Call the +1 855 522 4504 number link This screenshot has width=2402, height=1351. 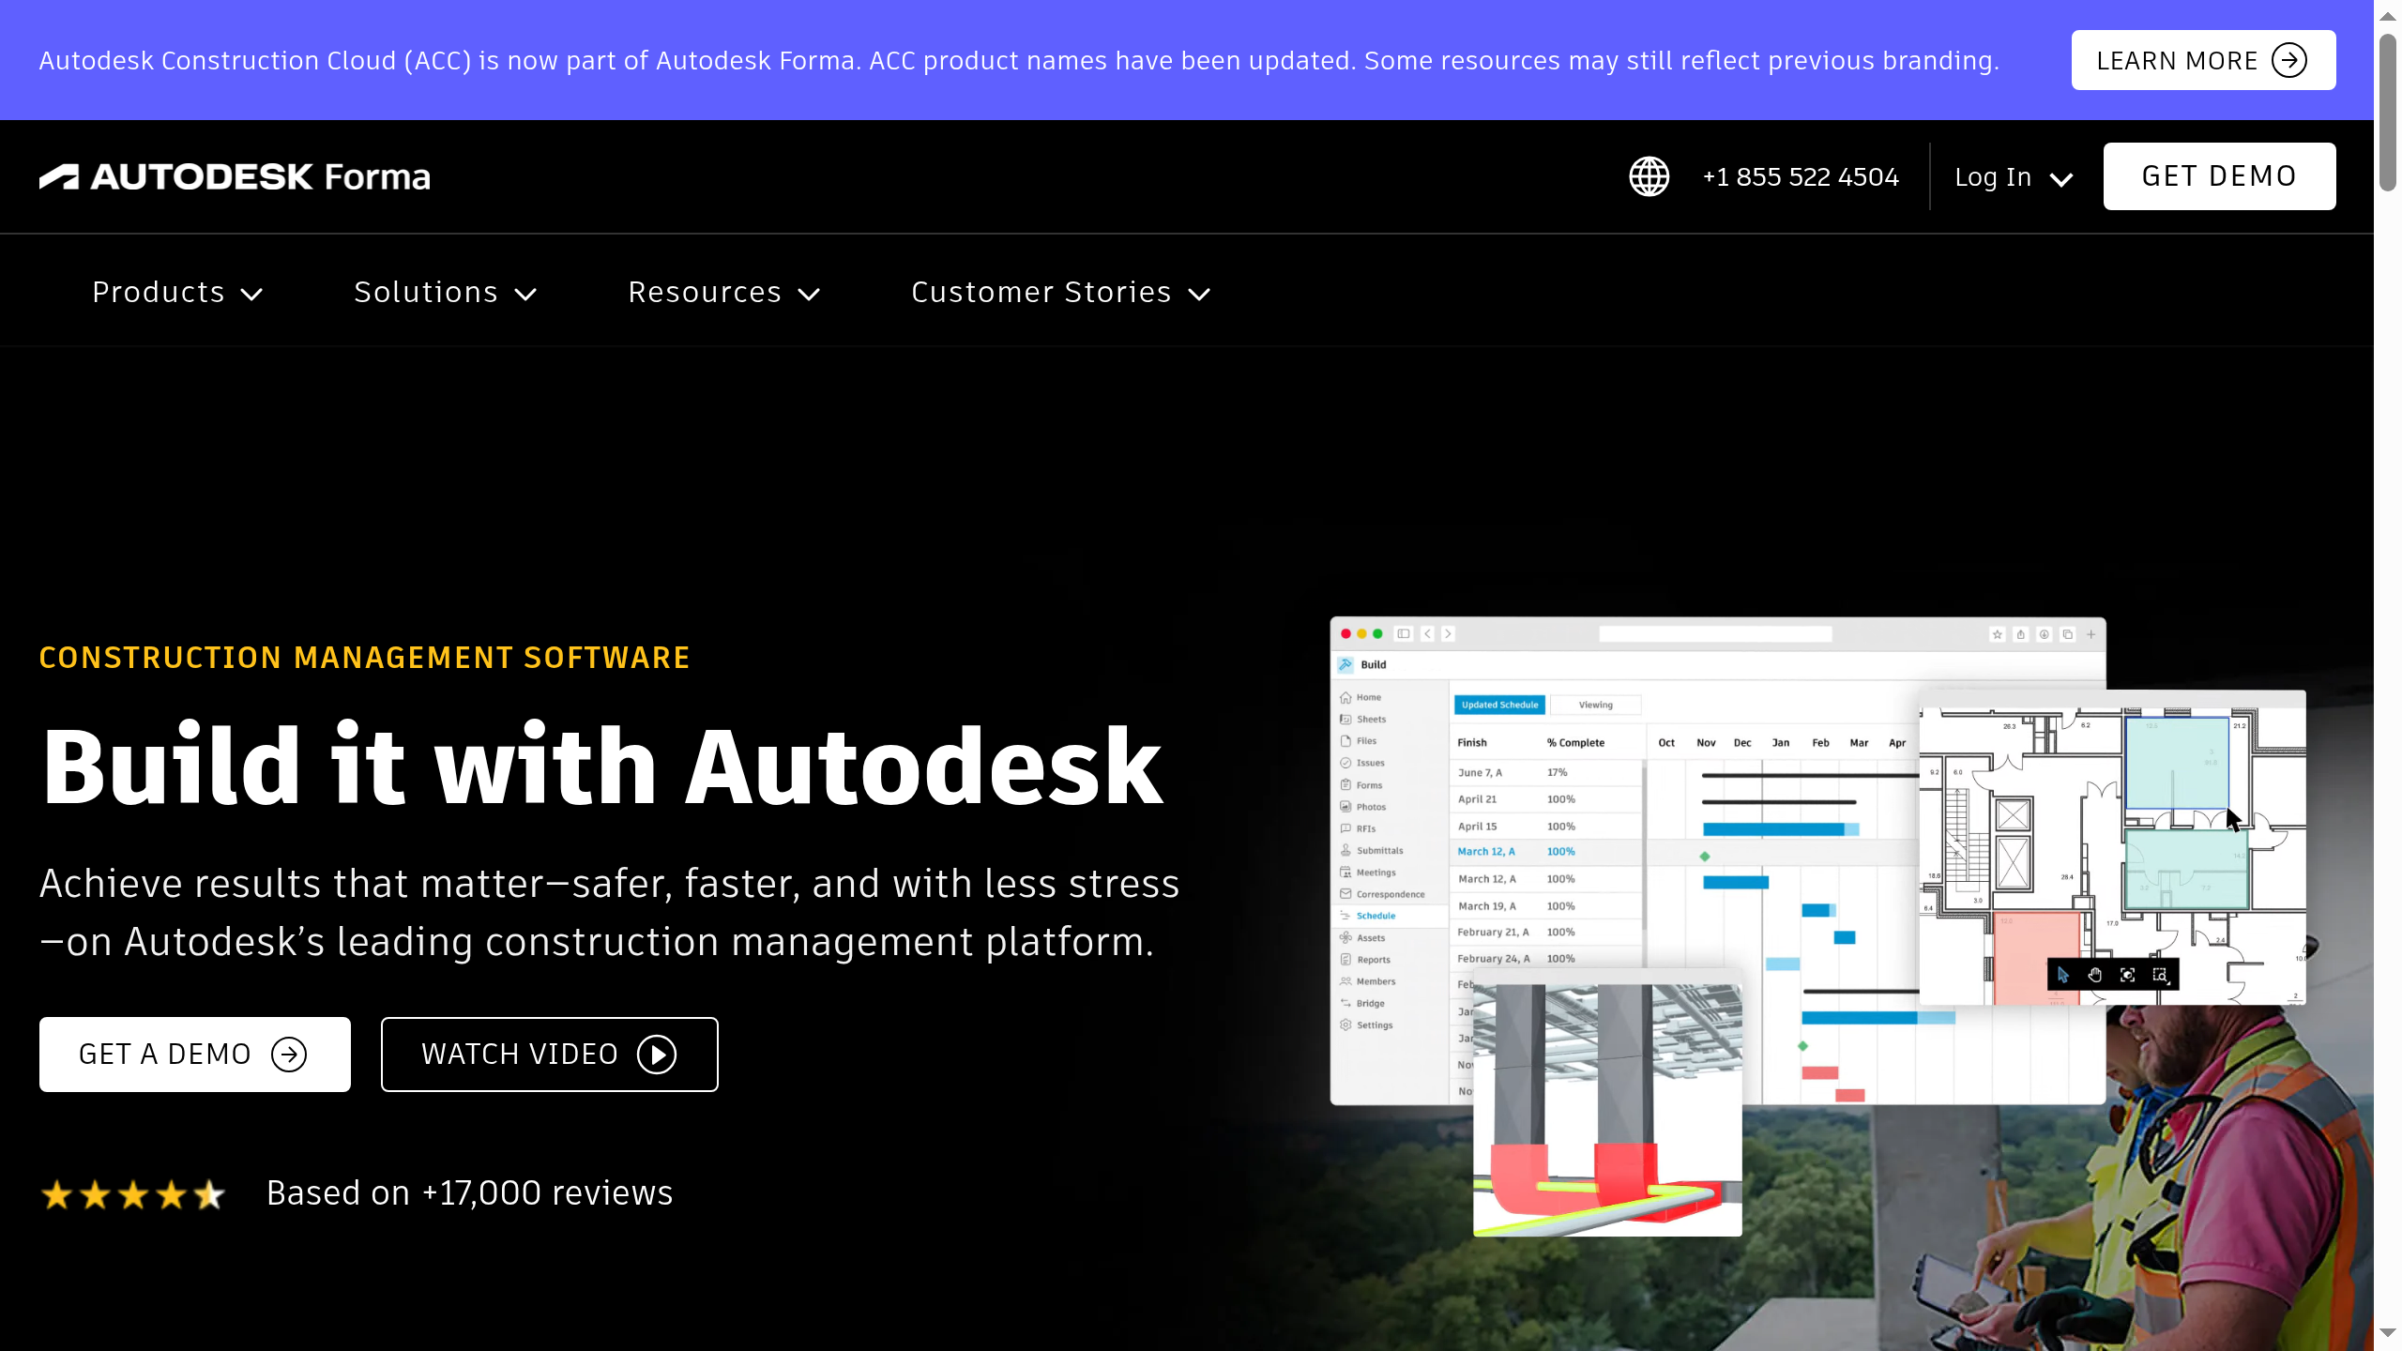tap(1801, 176)
